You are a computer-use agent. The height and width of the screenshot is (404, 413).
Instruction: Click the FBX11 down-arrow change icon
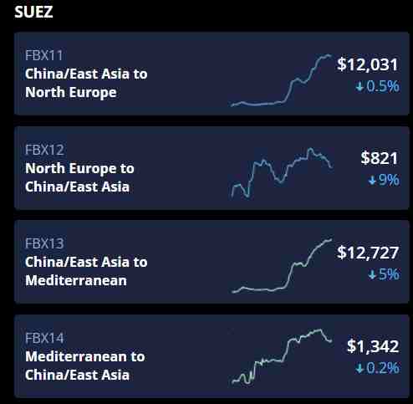[359, 87]
